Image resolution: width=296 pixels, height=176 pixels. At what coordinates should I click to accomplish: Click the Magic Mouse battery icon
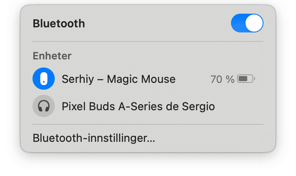pyautogui.click(x=246, y=79)
